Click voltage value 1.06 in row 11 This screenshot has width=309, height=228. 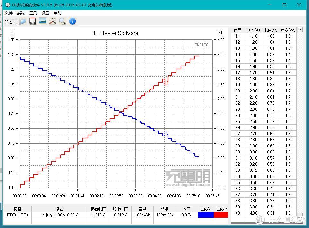pos(270,36)
